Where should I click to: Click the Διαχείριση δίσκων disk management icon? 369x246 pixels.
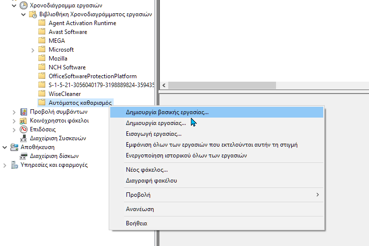24,156
